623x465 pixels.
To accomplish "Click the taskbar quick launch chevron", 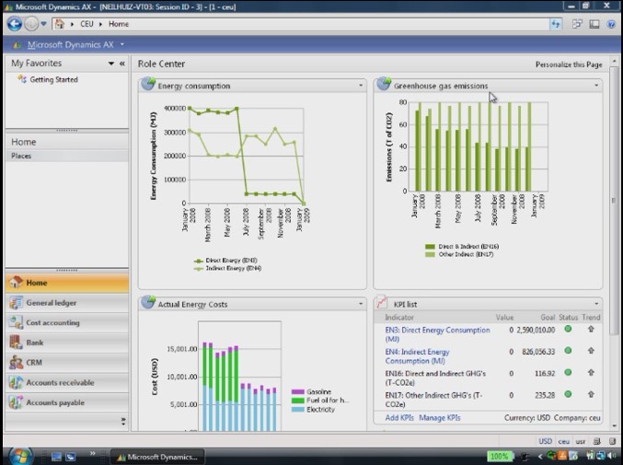I will pyautogui.click(x=93, y=453).
